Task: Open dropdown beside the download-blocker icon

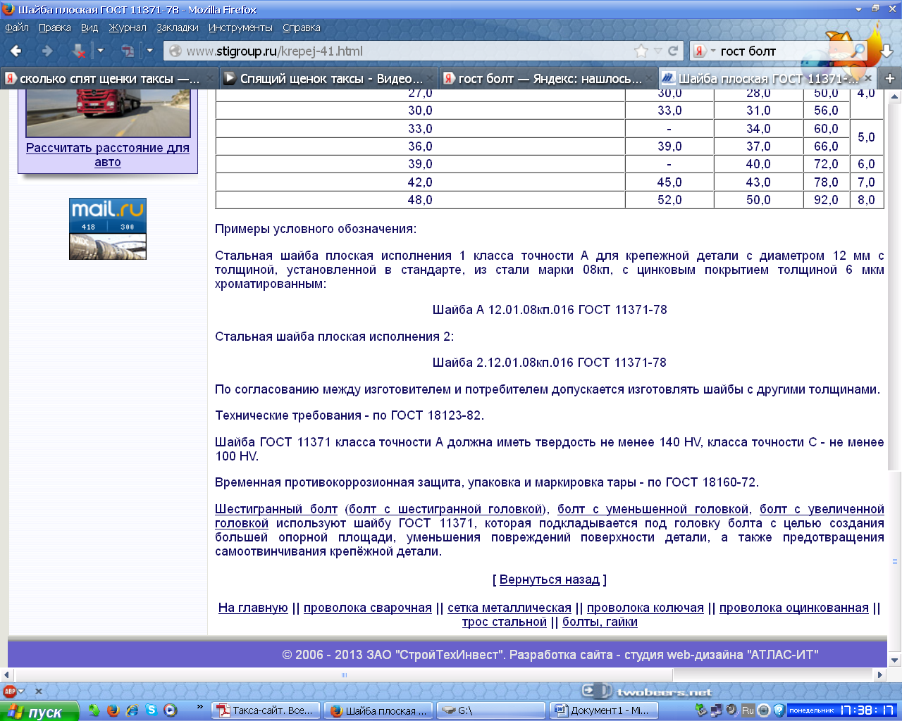Action: [100, 51]
